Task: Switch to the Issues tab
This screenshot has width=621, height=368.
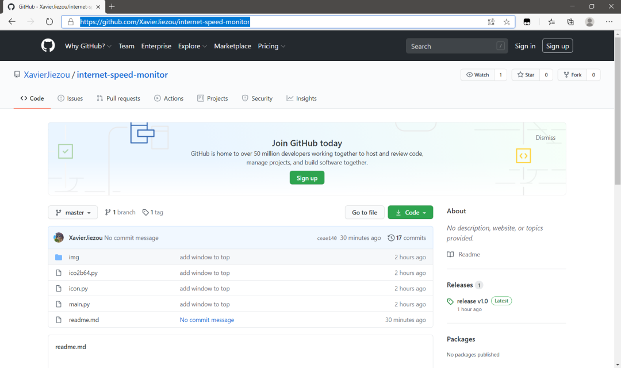Action: point(70,98)
